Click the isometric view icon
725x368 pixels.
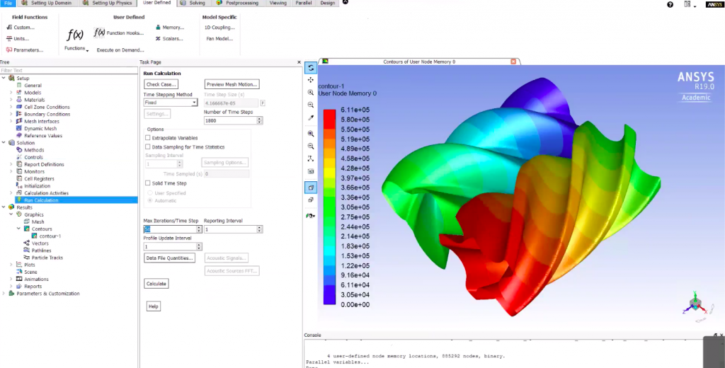[x=311, y=200]
